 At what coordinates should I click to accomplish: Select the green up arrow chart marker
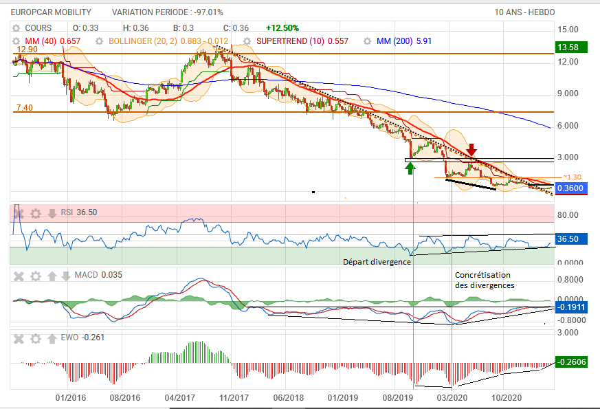tap(410, 168)
